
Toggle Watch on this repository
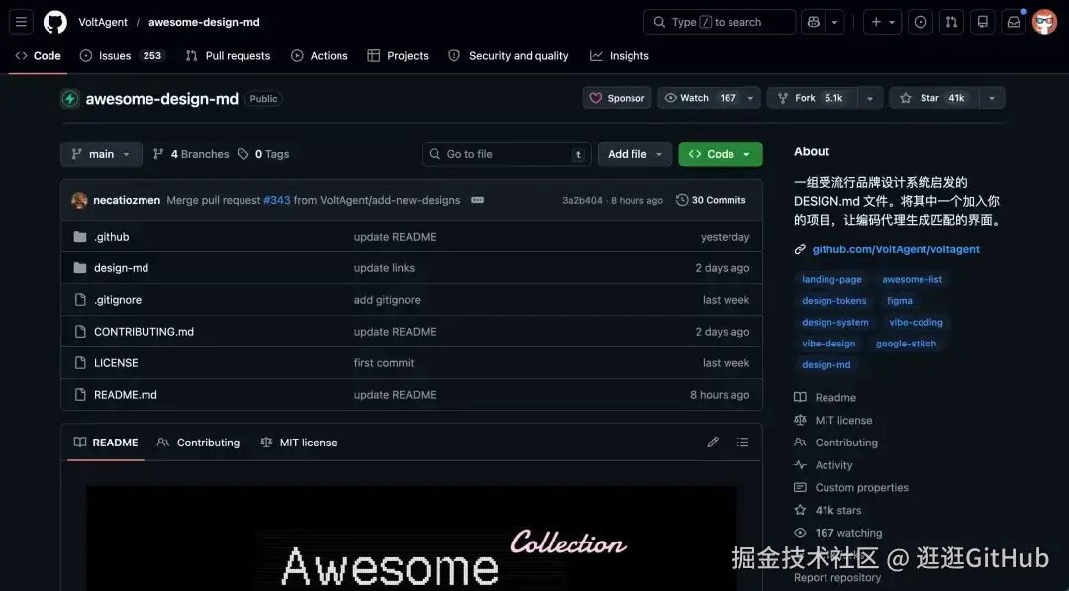[701, 98]
